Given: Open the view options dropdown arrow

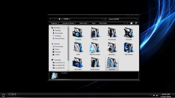Looking at the screenshot, I should coord(127,23).
